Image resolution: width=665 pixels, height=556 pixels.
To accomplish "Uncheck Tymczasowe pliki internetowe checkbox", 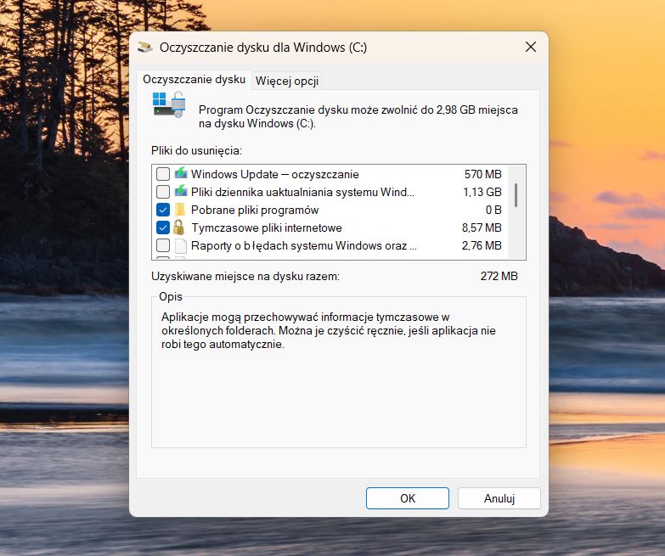I will tap(163, 227).
